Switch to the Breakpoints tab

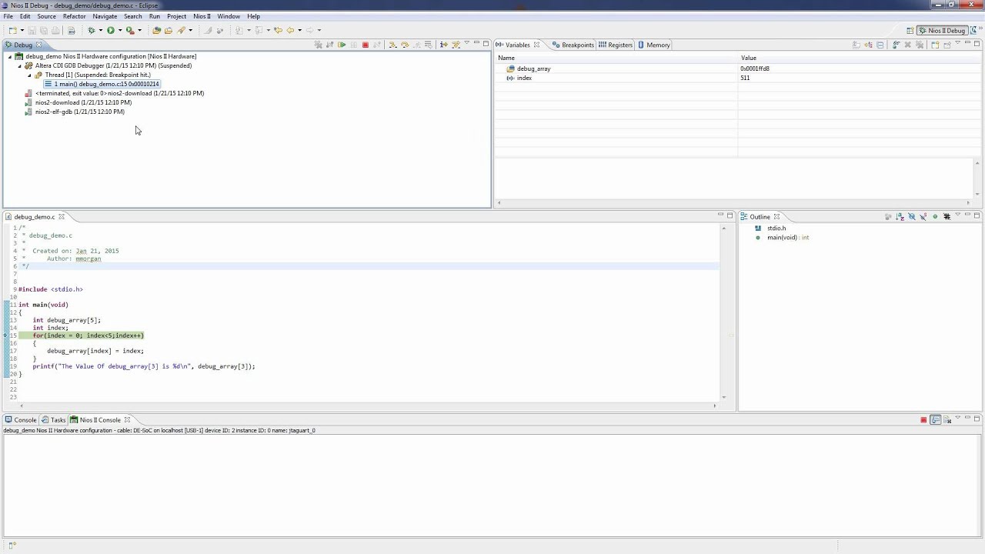pyautogui.click(x=573, y=45)
